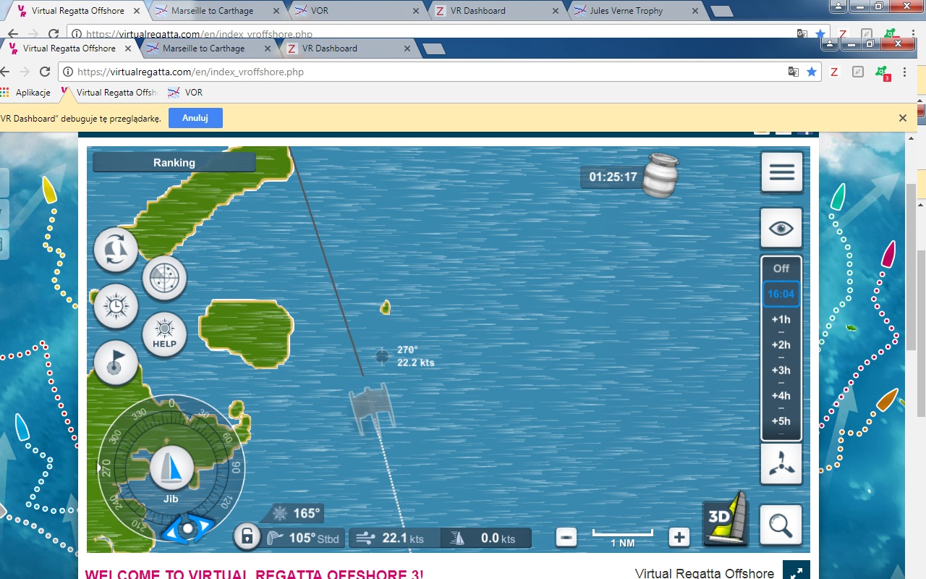Toggle the wind angle lock icon

247,536
